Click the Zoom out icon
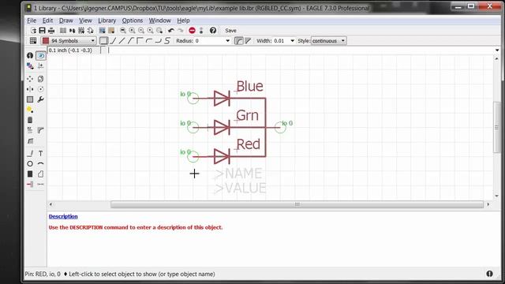The width and height of the screenshot is (505, 284). pos(141,31)
